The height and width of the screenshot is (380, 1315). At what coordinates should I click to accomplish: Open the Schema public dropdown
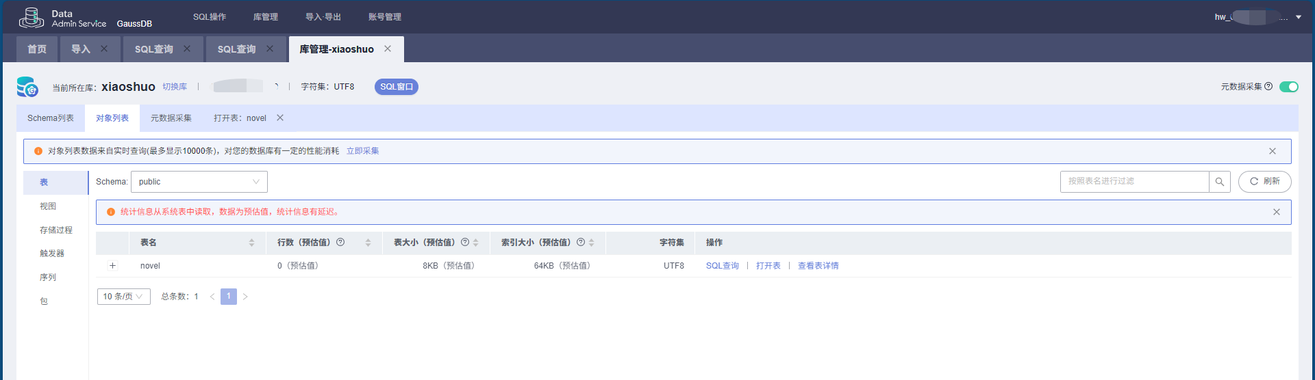pos(199,182)
